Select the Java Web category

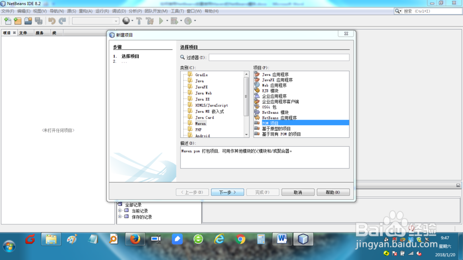click(x=203, y=93)
